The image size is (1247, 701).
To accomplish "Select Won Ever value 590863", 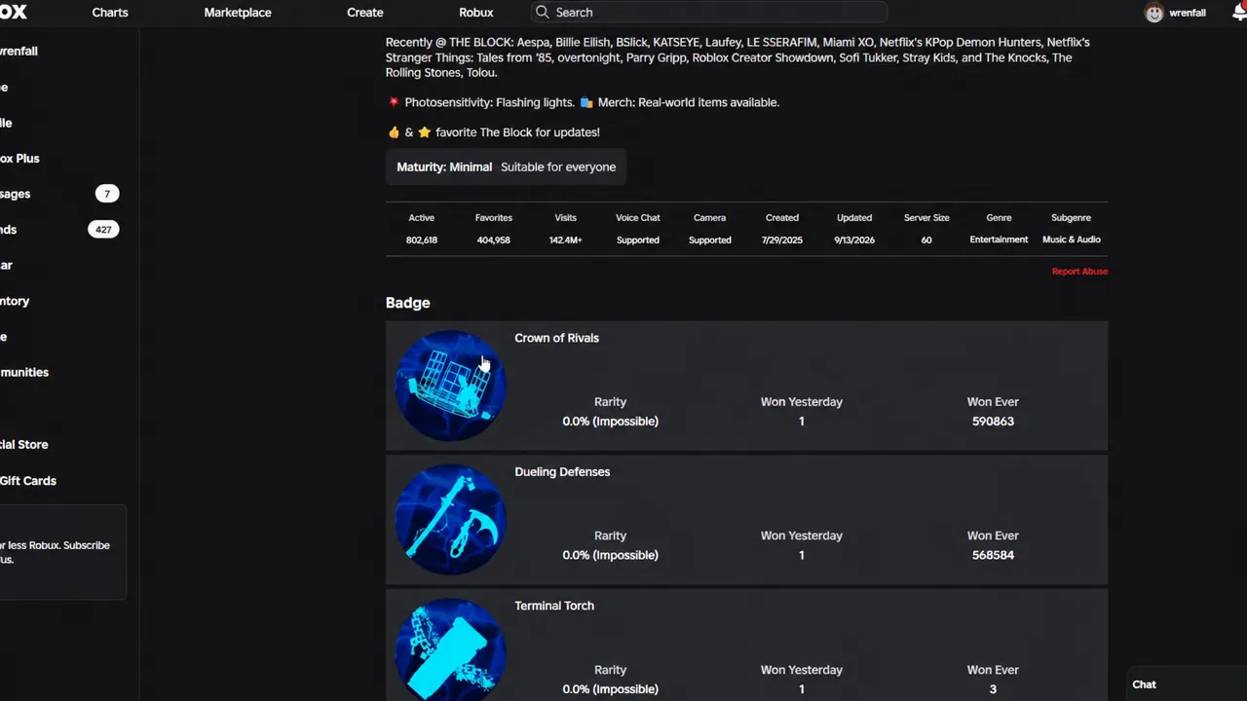I will [993, 422].
